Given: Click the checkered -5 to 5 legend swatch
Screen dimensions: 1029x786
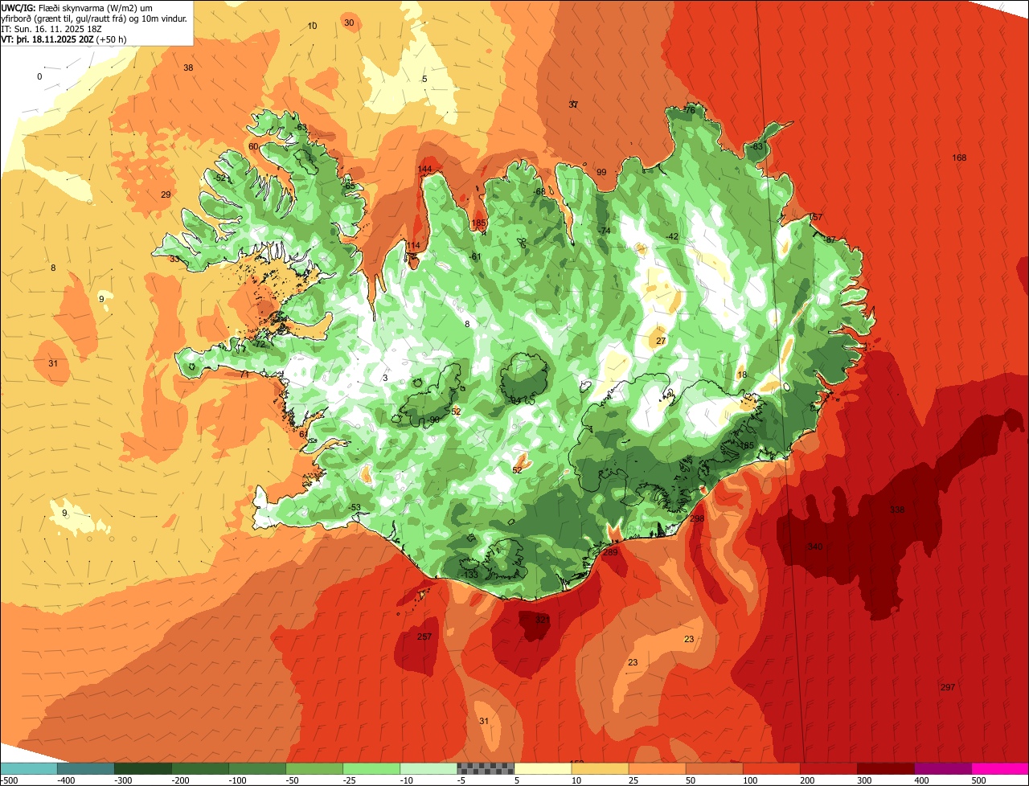Looking at the screenshot, I should coord(486,768).
